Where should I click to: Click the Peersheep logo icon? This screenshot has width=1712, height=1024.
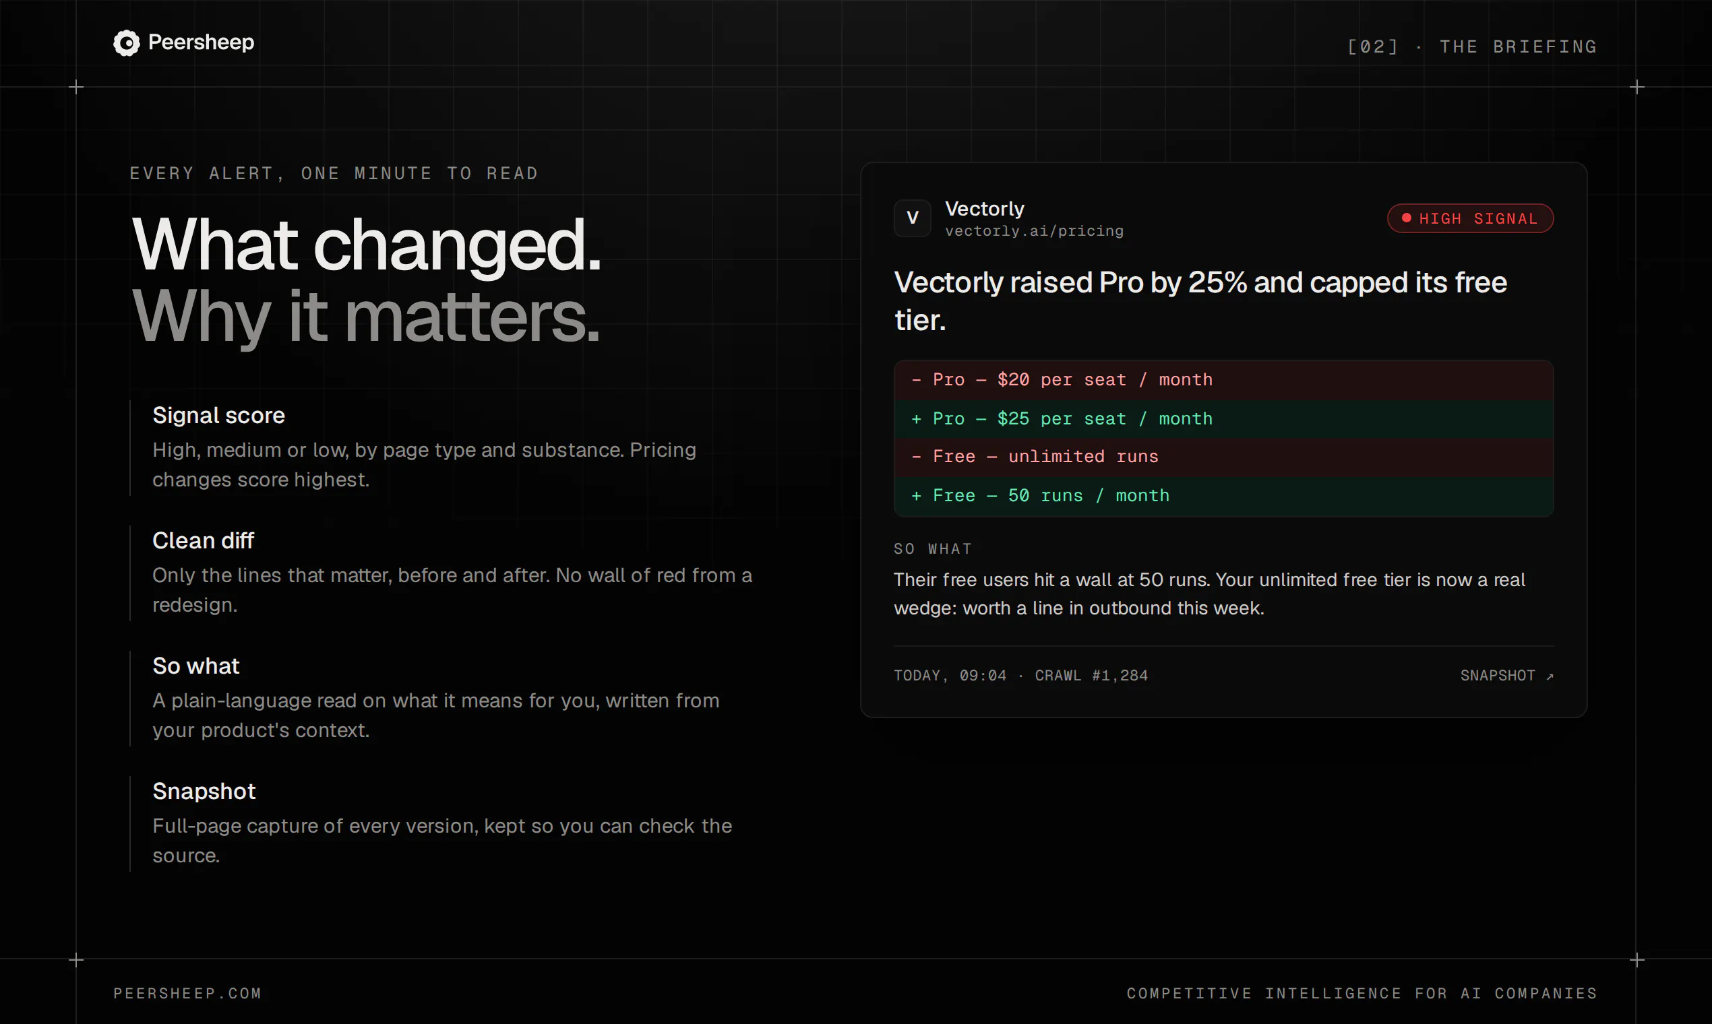126,43
